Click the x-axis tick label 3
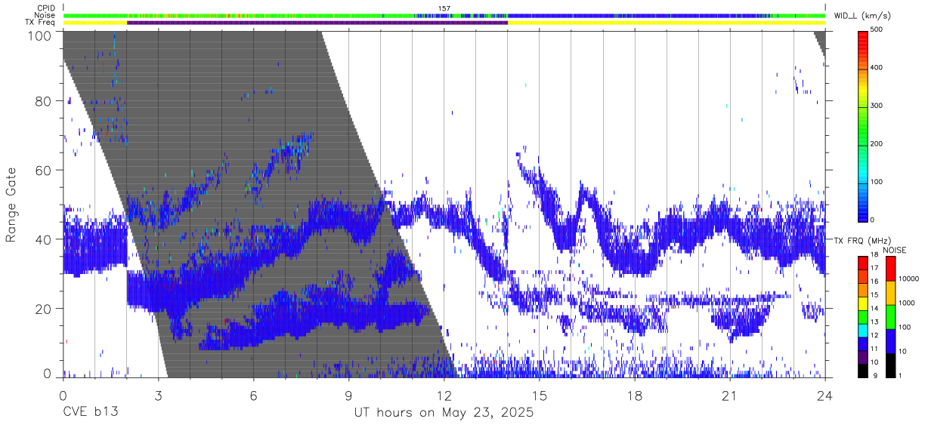928x428 pixels. pyautogui.click(x=158, y=395)
